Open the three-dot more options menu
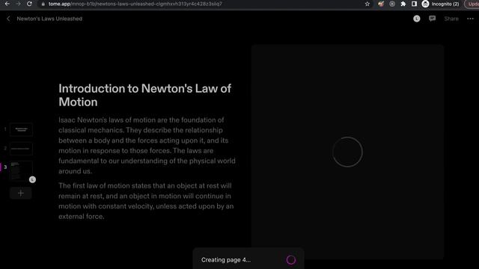 (470, 19)
